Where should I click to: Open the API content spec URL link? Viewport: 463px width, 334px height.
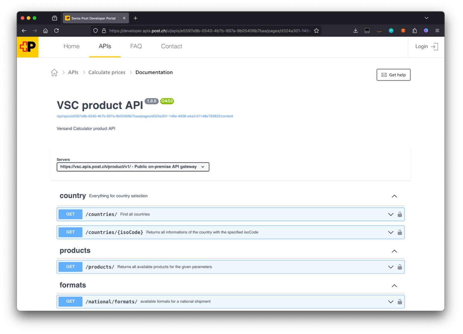click(x=145, y=116)
